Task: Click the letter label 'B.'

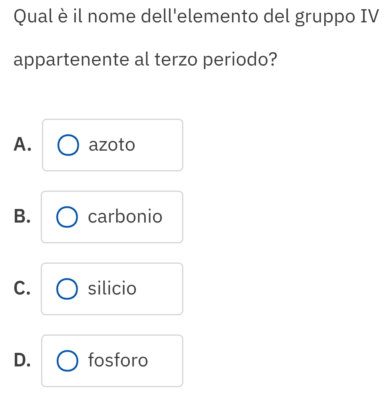Action: pyautogui.click(x=22, y=217)
